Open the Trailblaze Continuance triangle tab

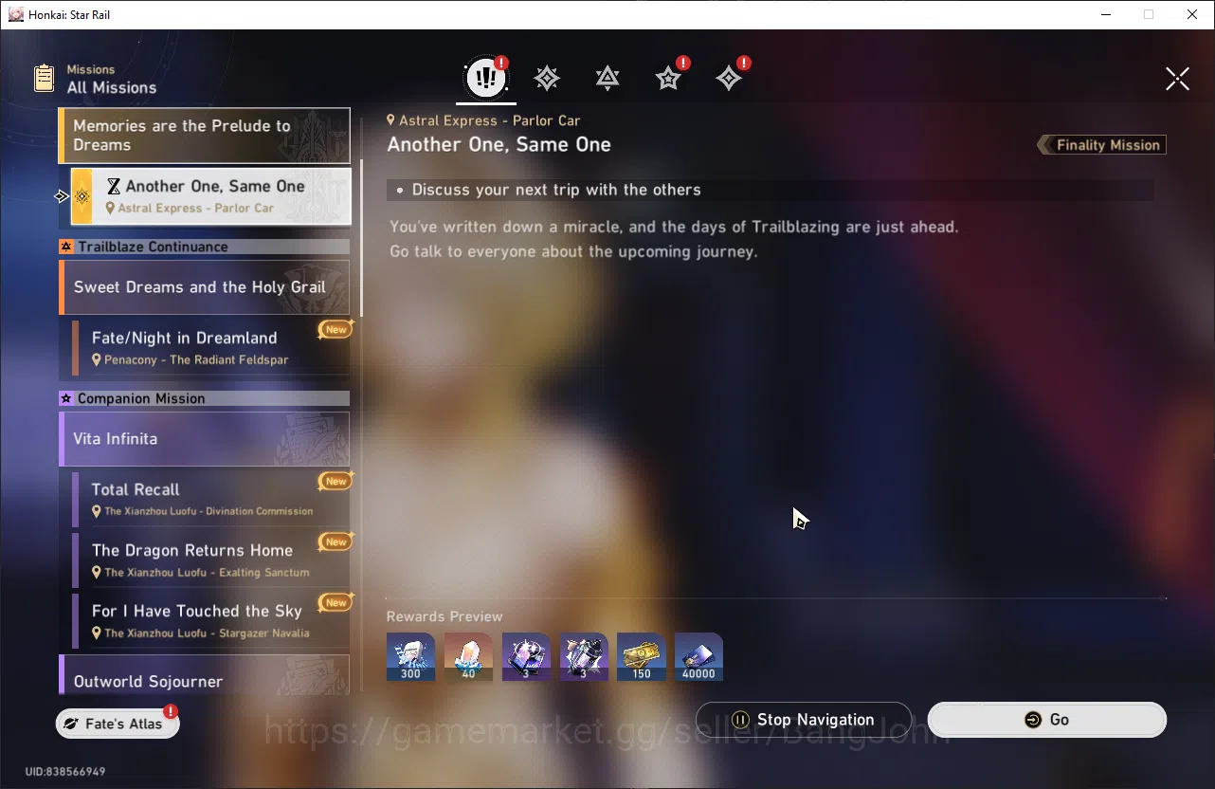pos(607,79)
